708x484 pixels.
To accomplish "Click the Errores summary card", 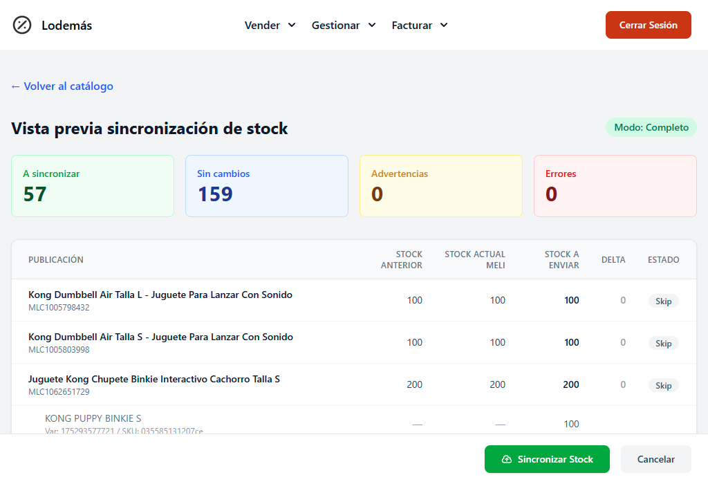I will coord(615,186).
